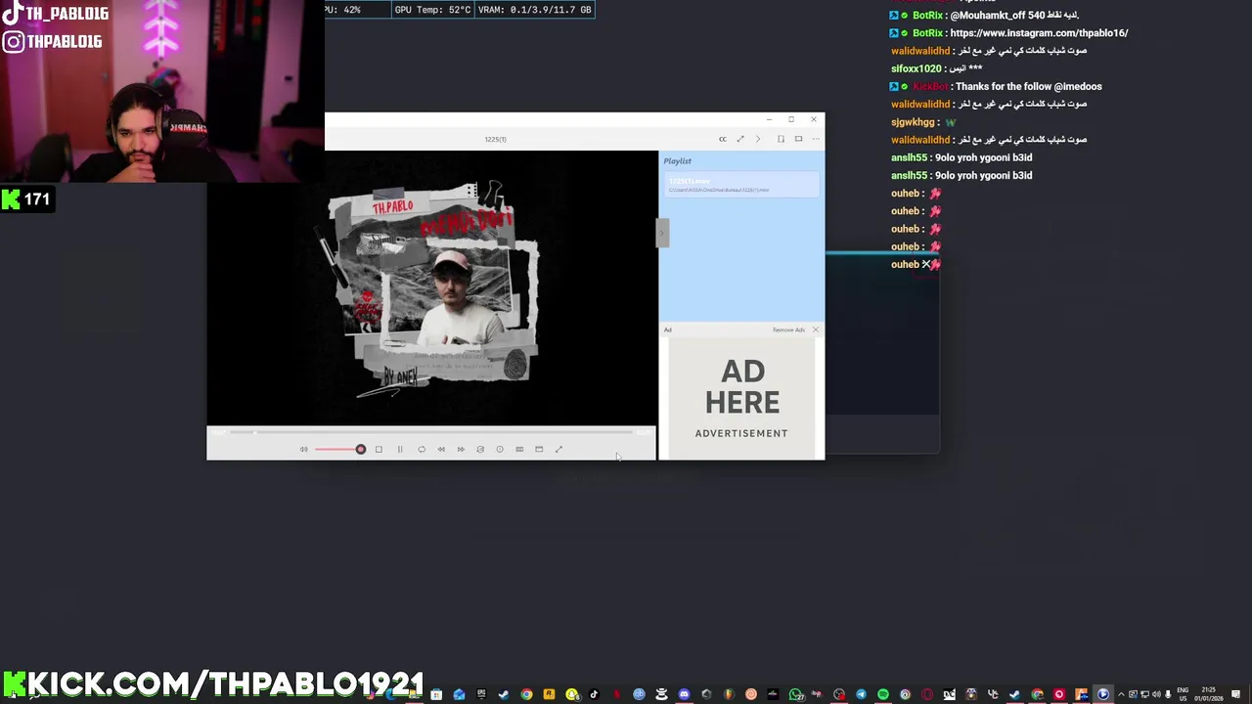Click Remove Ads link

(x=788, y=330)
